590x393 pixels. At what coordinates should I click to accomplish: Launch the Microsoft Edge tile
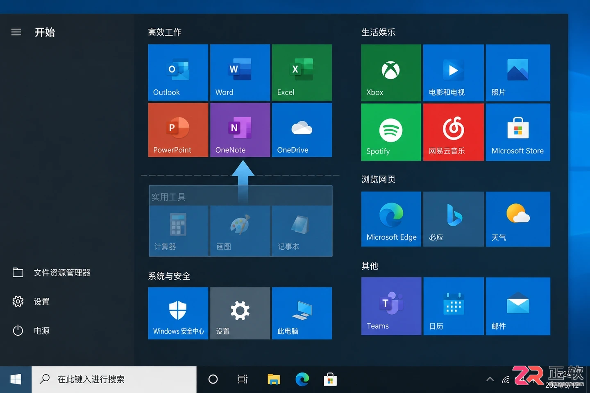tap(391, 219)
